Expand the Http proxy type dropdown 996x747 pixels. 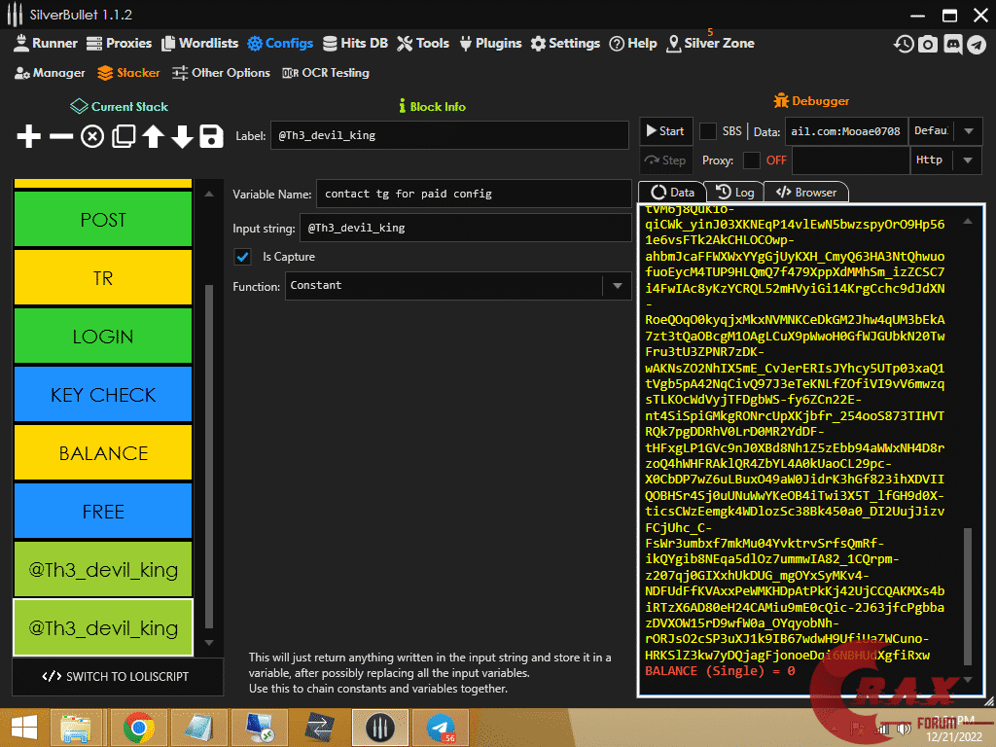[x=968, y=160]
